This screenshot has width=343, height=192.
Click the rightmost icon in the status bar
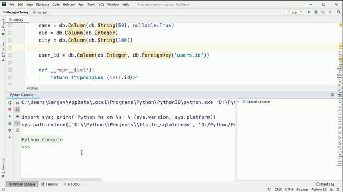338,190
